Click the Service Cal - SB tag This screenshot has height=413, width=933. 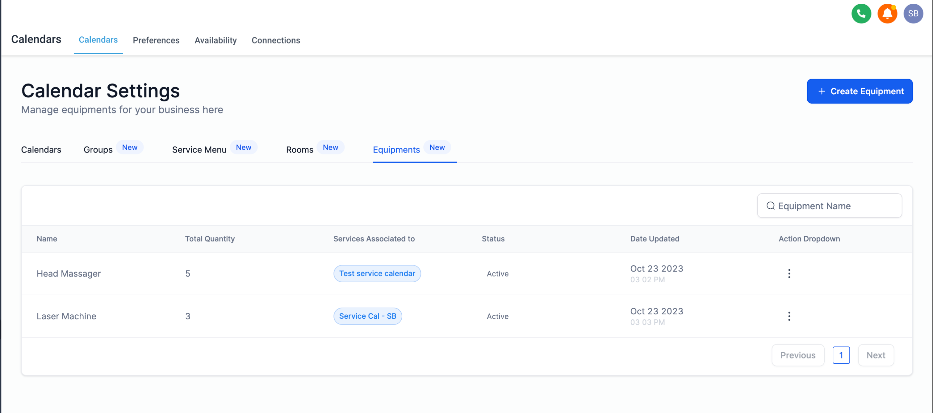point(367,316)
